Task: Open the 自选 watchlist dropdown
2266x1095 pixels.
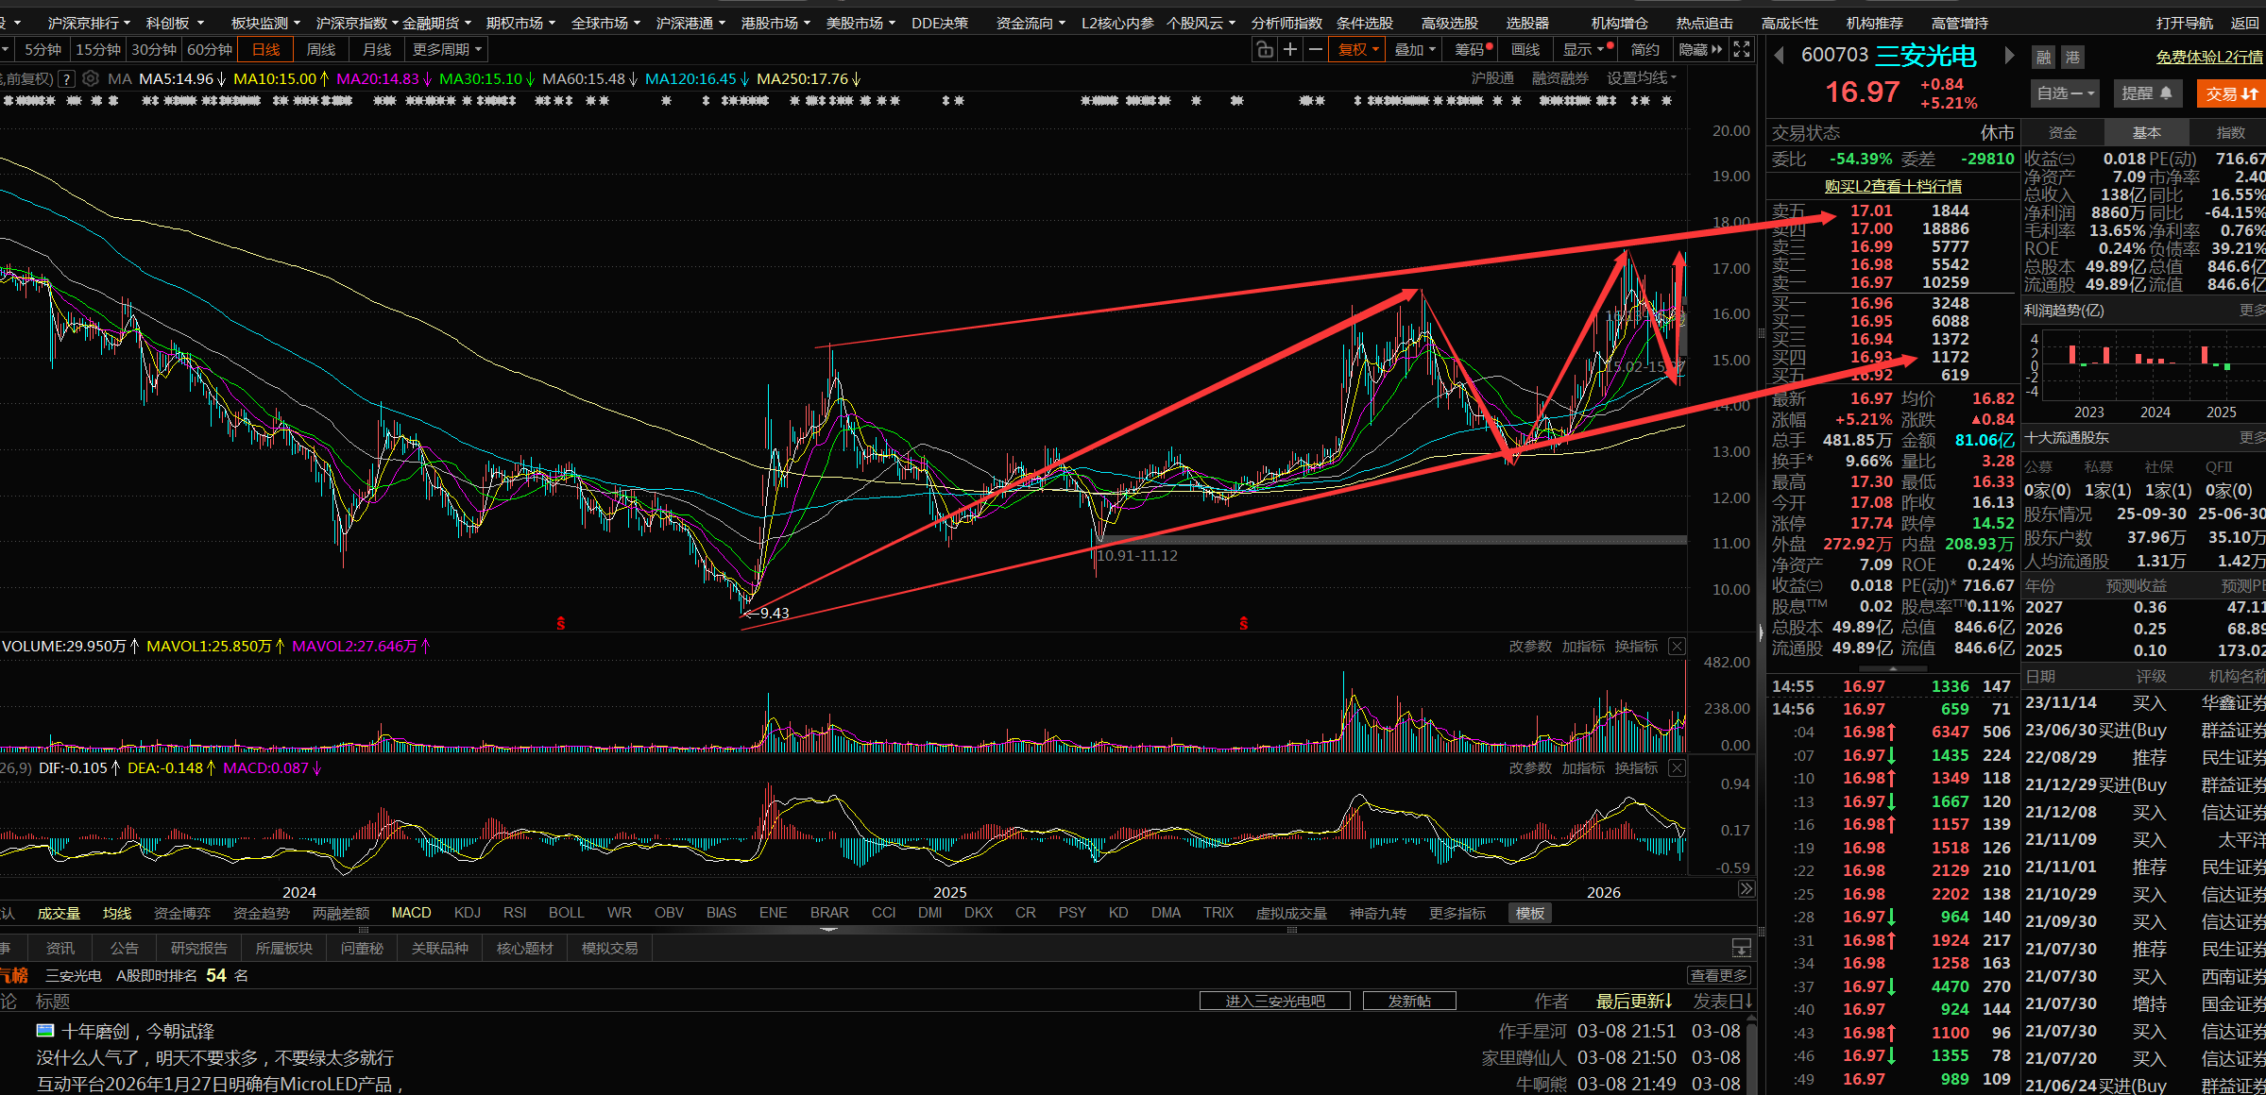Action: [2066, 93]
